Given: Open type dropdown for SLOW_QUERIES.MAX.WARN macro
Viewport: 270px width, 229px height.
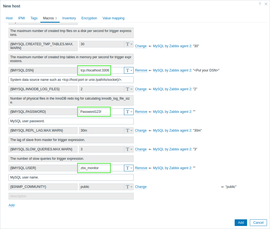Looking at the screenshot, I should coord(129,149).
